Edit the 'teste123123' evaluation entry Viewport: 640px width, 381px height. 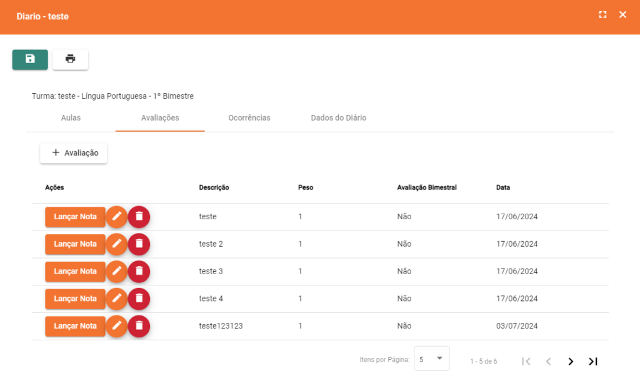[x=116, y=326]
